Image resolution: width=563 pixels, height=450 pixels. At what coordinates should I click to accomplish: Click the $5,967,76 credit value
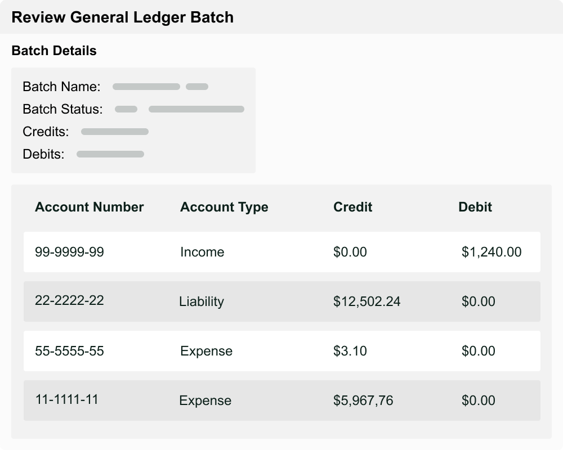[365, 400]
